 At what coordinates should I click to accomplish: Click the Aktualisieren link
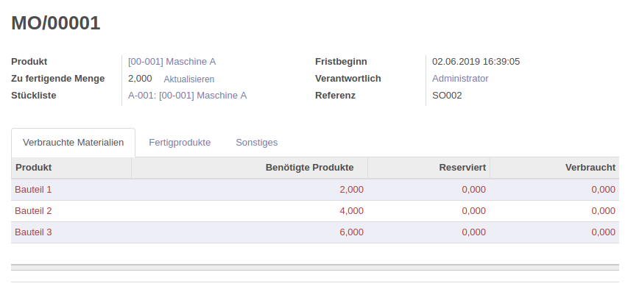(x=189, y=79)
